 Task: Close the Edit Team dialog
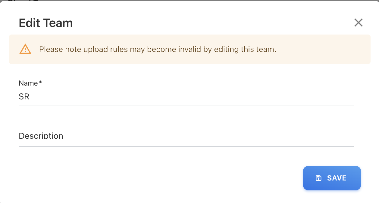pos(358,23)
